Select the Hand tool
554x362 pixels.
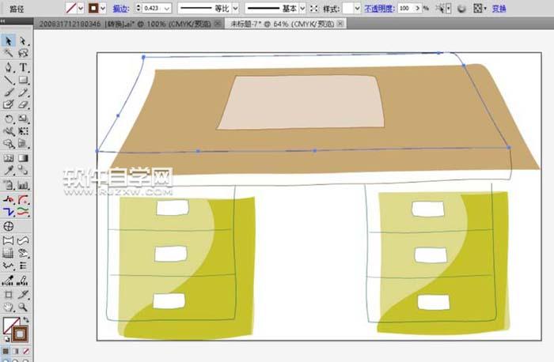pos(9,307)
